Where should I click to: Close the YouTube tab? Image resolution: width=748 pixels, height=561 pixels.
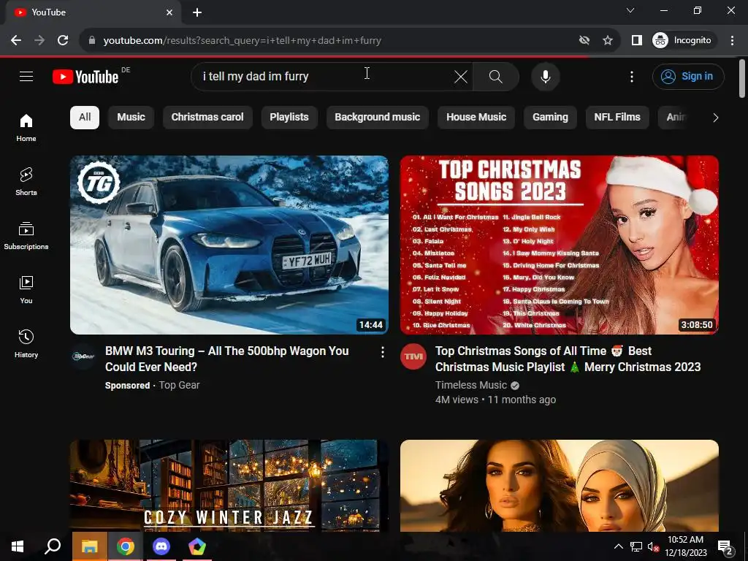[x=169, y=12]
